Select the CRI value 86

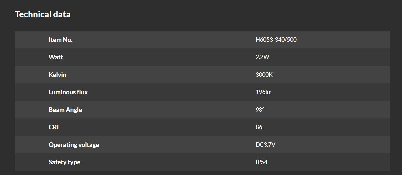259,127
